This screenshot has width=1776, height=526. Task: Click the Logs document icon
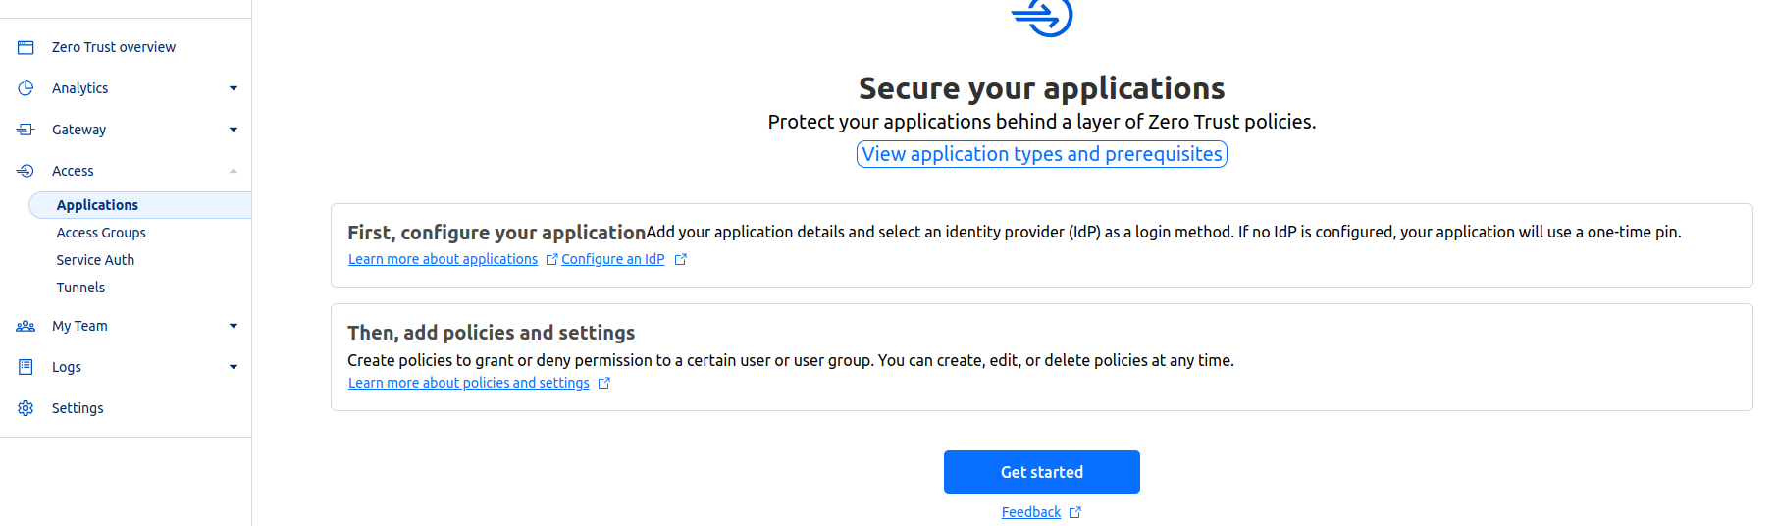[x=26, y=367]
